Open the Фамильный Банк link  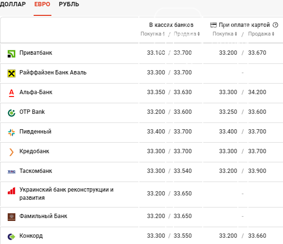[43, 216]
